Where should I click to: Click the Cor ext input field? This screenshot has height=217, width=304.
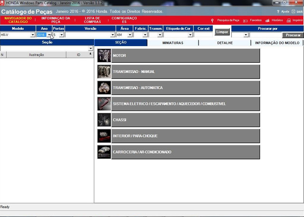(x=203, y=35)
